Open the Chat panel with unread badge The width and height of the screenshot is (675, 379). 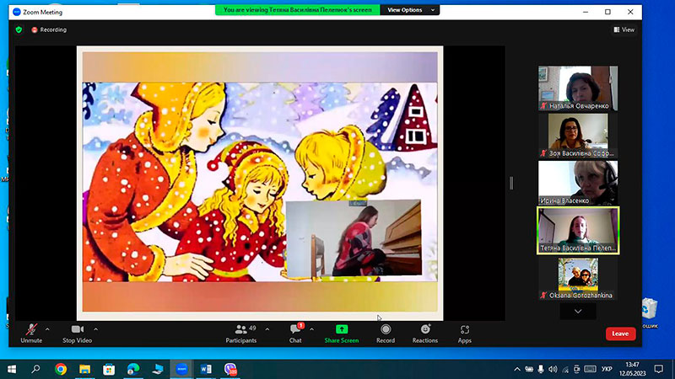tap(296, 329)
